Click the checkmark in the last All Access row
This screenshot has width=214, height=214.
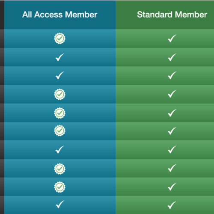pyautogui.click(x=60, y=204)
